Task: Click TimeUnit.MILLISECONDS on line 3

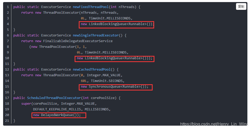Action: (x=110, y=18)
